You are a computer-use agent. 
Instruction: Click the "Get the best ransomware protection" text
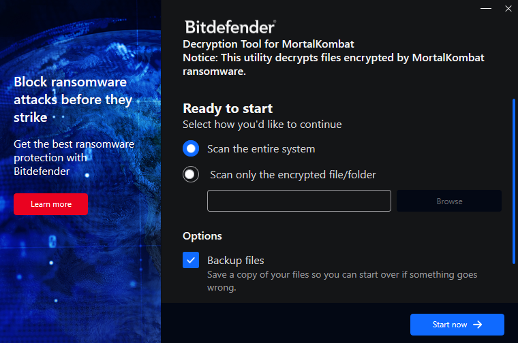coord(74,157)
